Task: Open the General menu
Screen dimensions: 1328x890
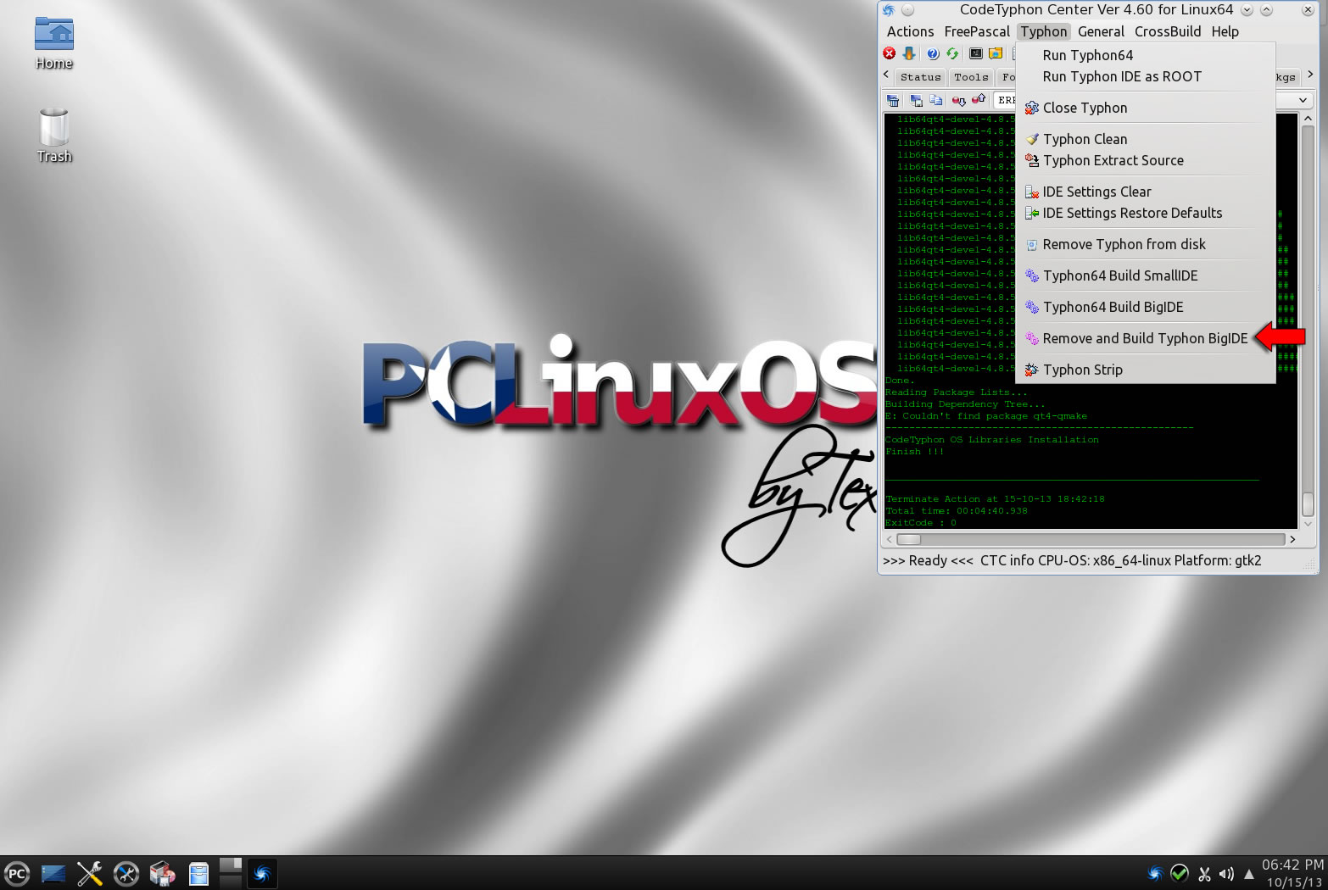Action: point(1101,31)
